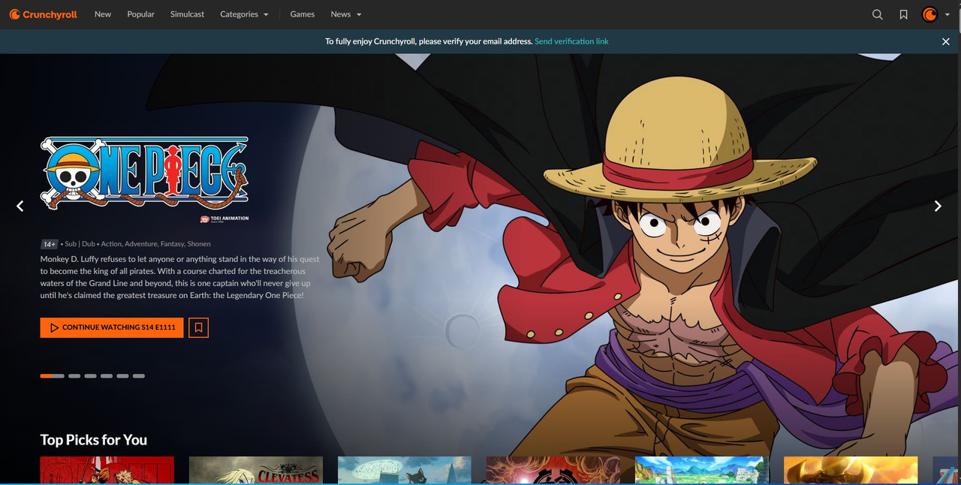Expand the Categories dropdown

(244, 14)
